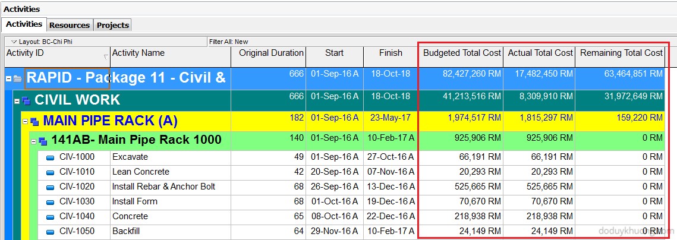Collapse the MAIN PIPE RACK (A) group

pos(25,122)
